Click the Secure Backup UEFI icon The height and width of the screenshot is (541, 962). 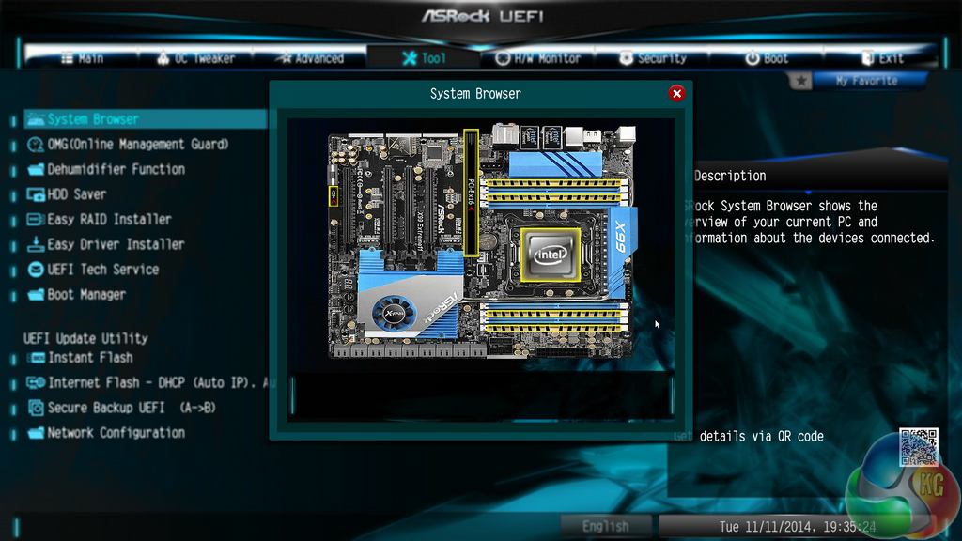tap(36, 408)
